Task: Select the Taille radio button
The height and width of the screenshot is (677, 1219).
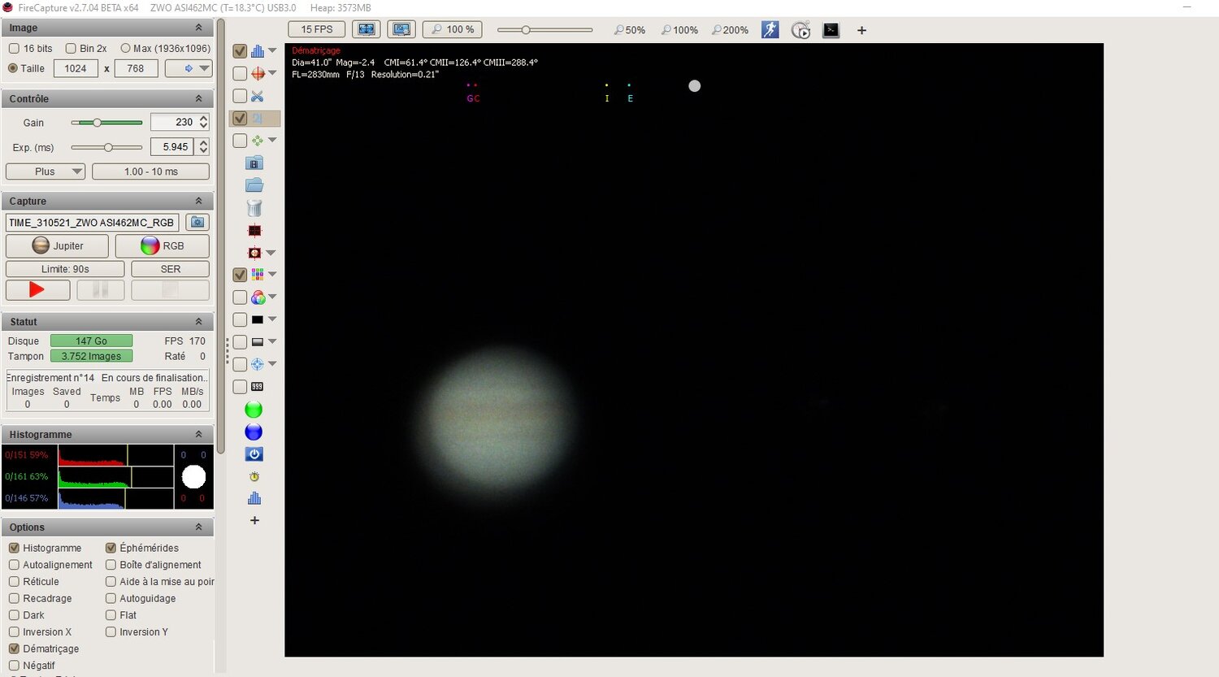Action: point(13,68)
